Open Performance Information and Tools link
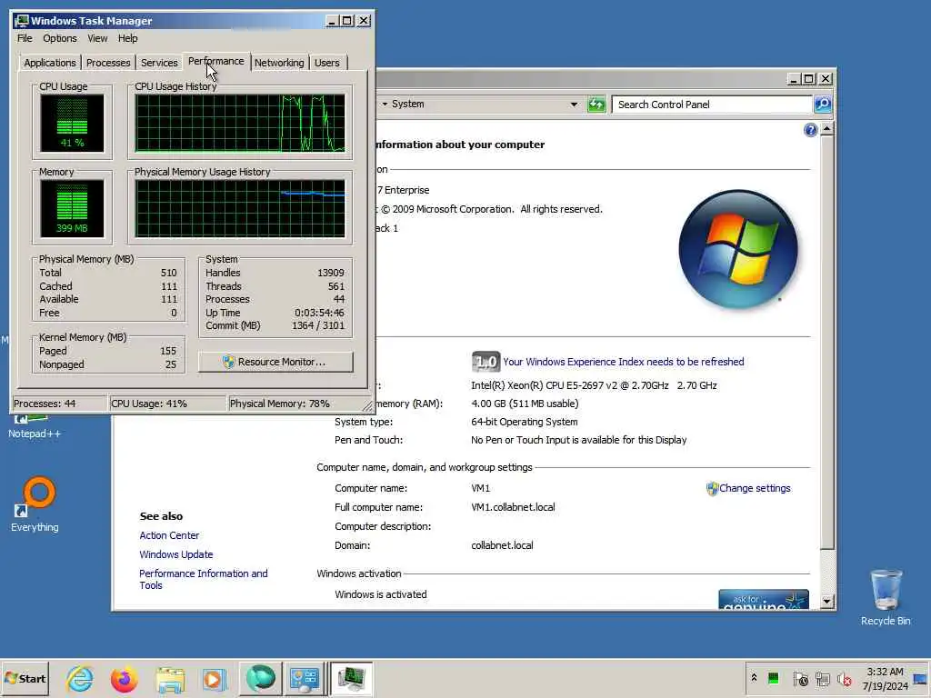931x698 pixels. pos(203,579)
